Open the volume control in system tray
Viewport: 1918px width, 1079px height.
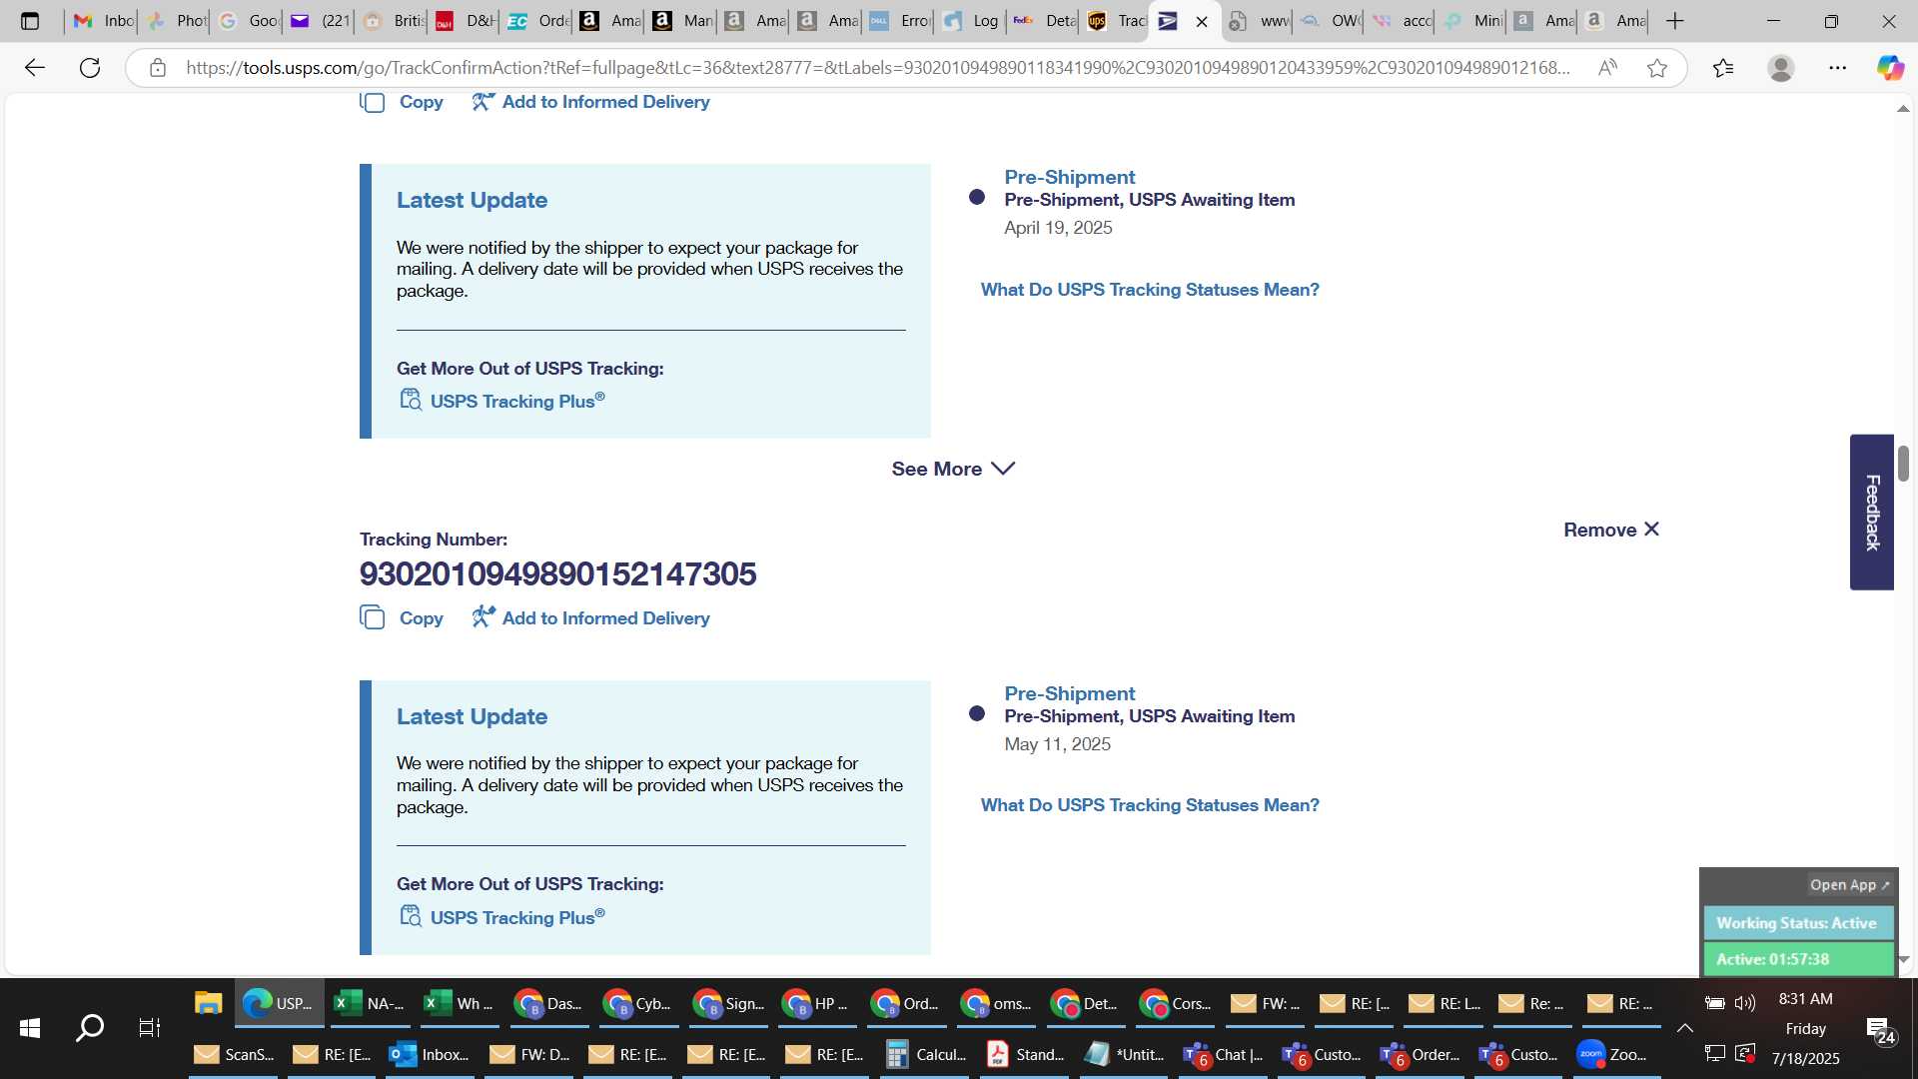click(x=1745, y=1003)
